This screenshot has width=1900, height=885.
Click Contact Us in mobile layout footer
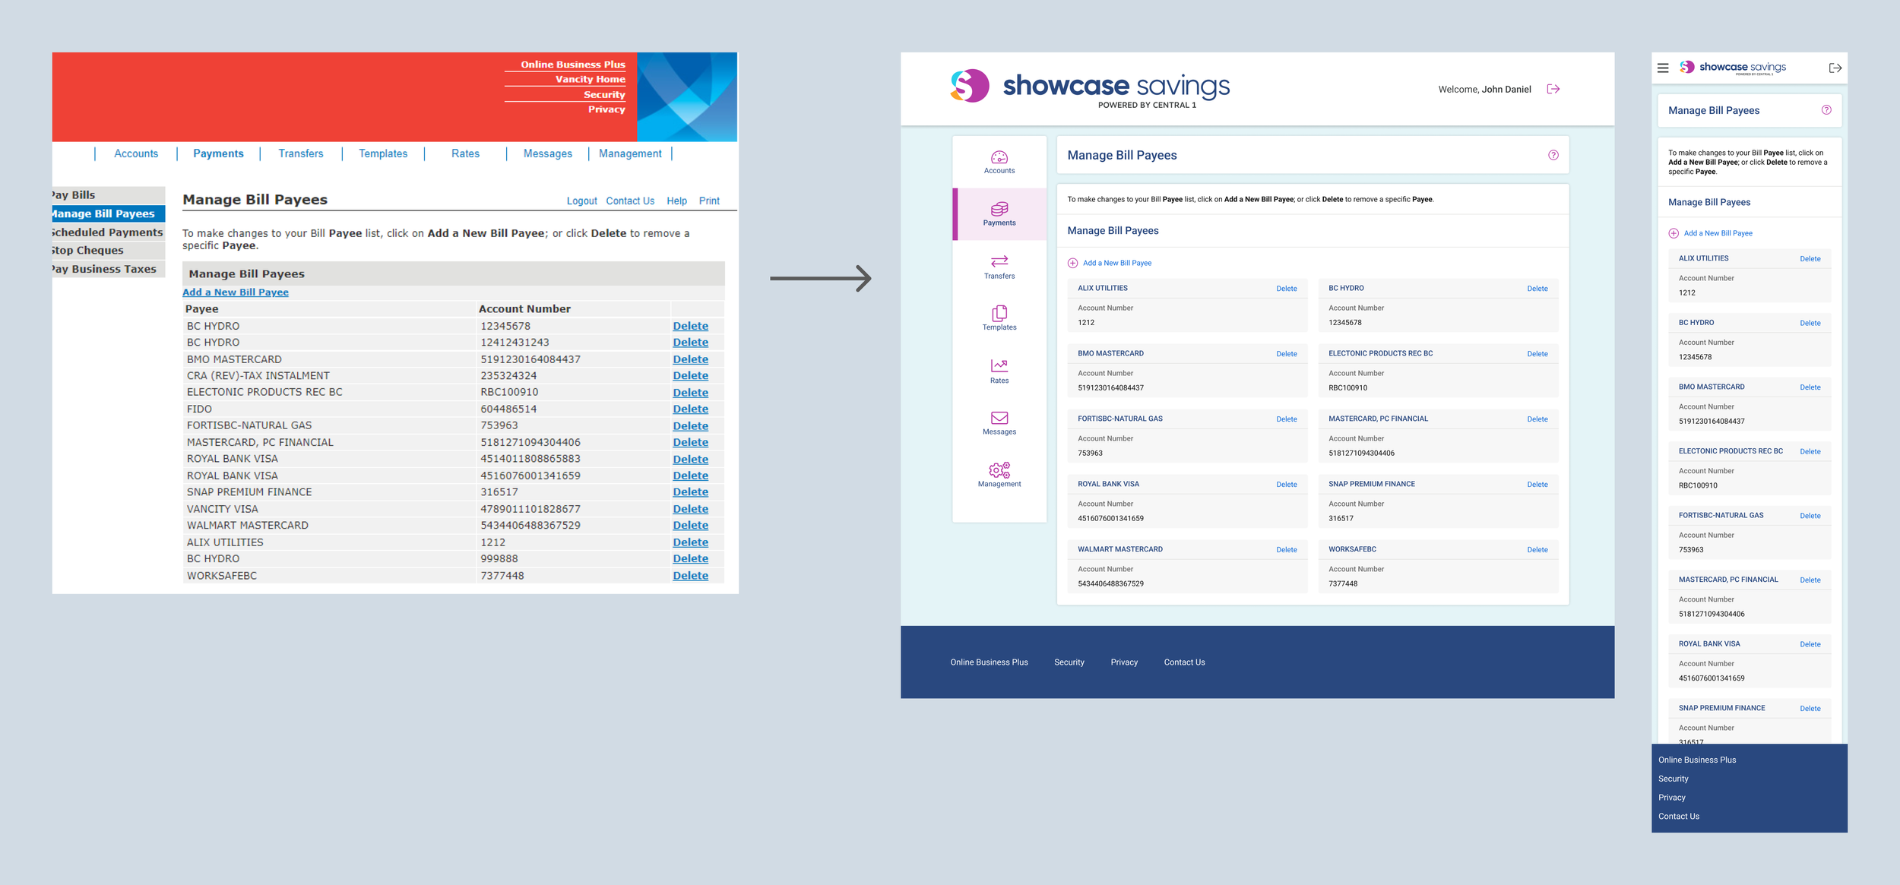pyautogui.click(x=1679, y=817)
